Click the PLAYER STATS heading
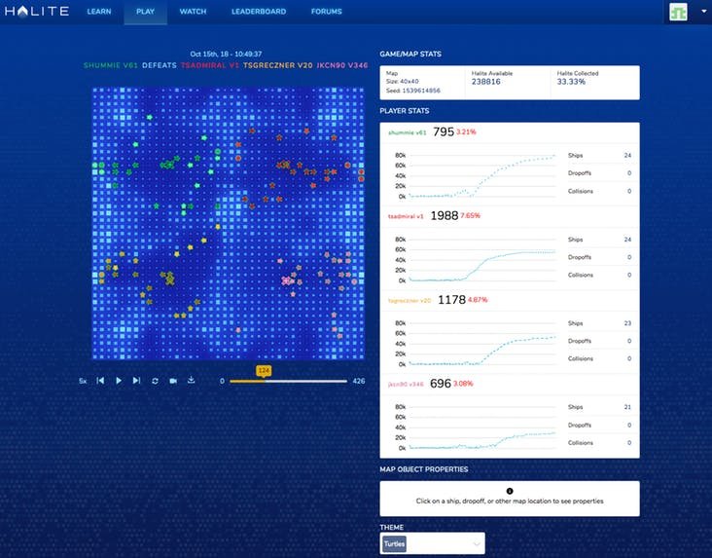712x558 pixels. pos(405,110)
